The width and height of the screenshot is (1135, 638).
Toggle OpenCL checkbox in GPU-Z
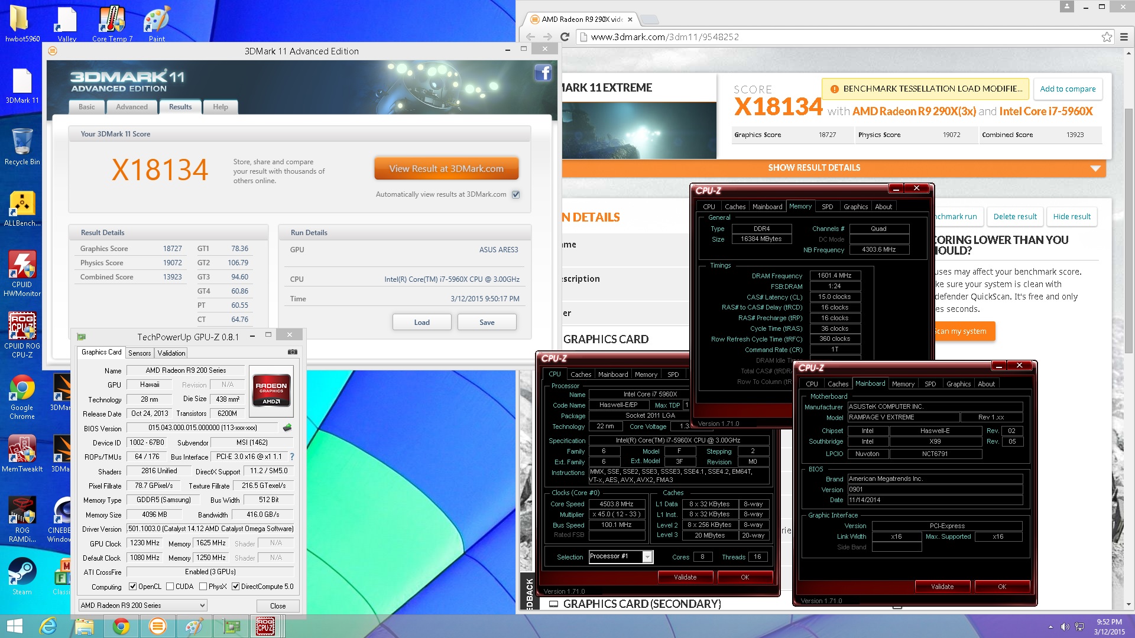tap(132, 587)
